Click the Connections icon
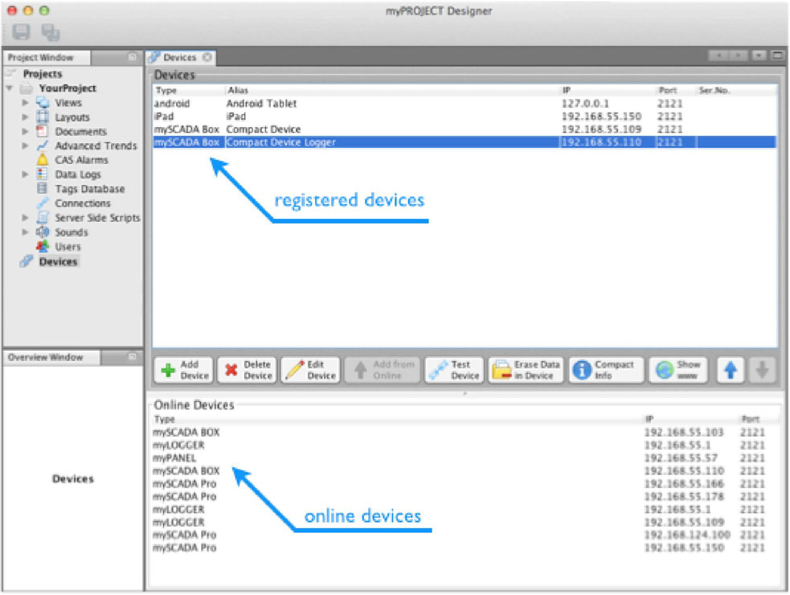Image resolution: width=790 pixels, height=595 pixels. point(43,203)
